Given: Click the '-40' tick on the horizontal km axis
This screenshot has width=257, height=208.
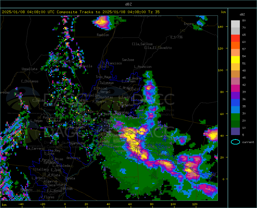Looking at the screenshot, I should point(21,204).
